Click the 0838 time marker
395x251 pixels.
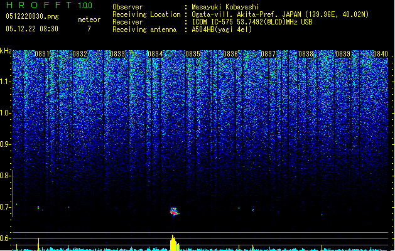(x=306, y=54)
